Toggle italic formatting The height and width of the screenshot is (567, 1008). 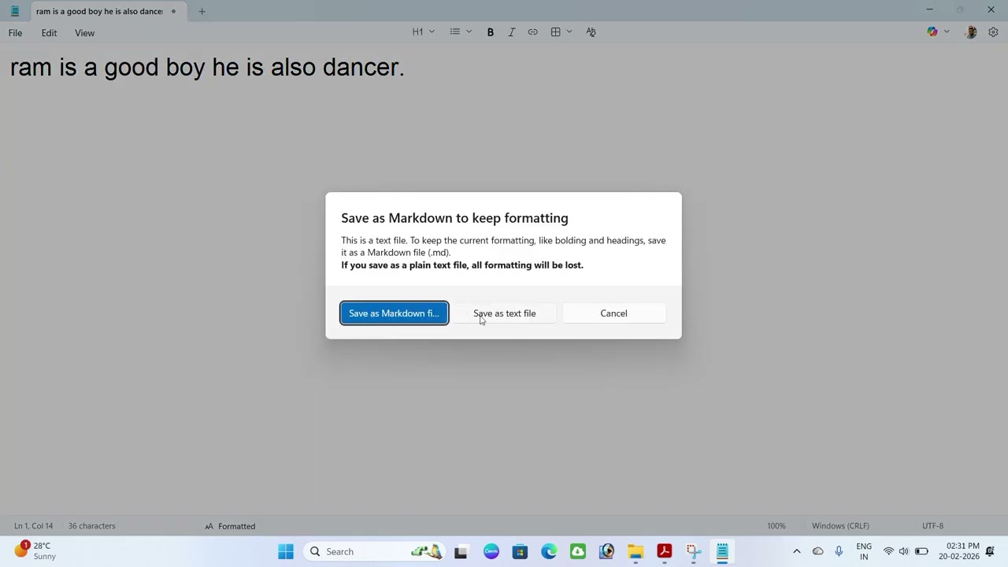(x=511, y=32)
